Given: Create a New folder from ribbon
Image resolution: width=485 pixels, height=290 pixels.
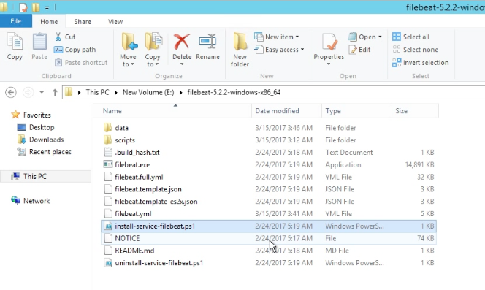Looking at the screenshot, I should pos(240,50).
